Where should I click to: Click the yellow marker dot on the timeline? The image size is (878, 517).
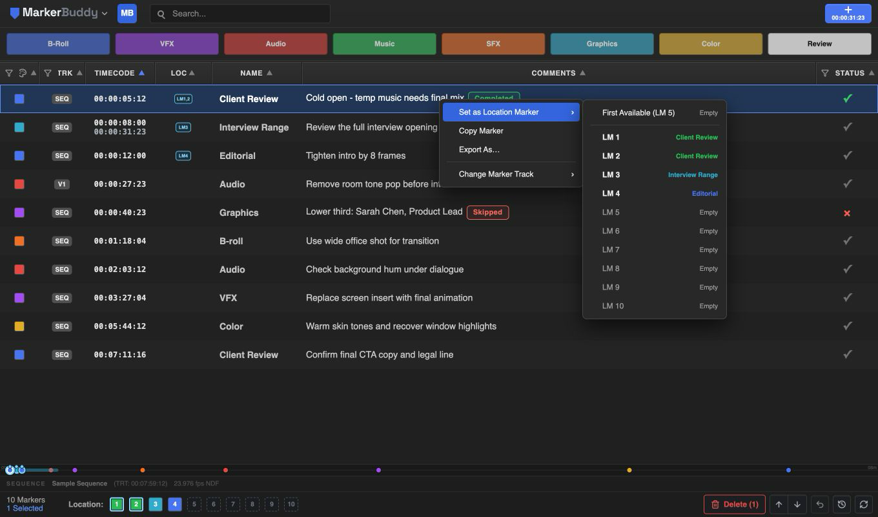(629, 470)
